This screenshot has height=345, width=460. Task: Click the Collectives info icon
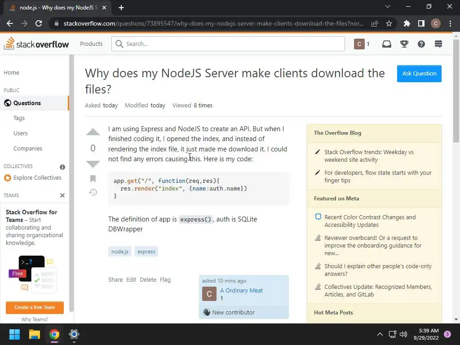click(x=62, y=167)
